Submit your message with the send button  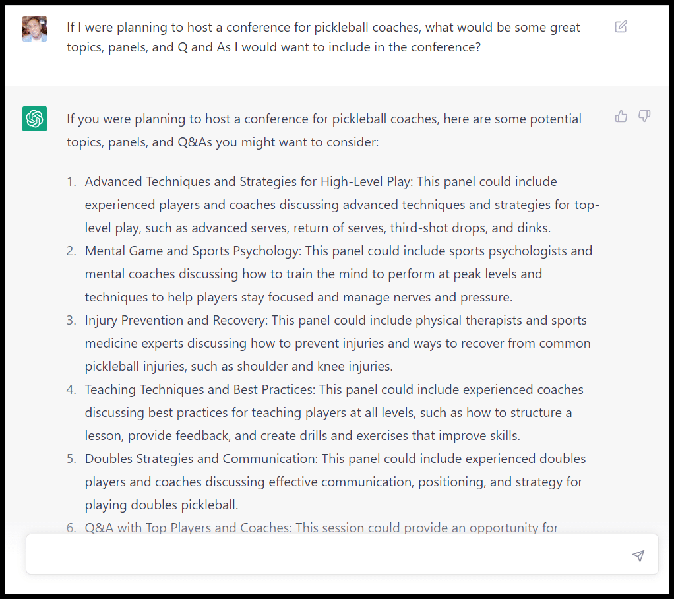(x=638, y=555)
